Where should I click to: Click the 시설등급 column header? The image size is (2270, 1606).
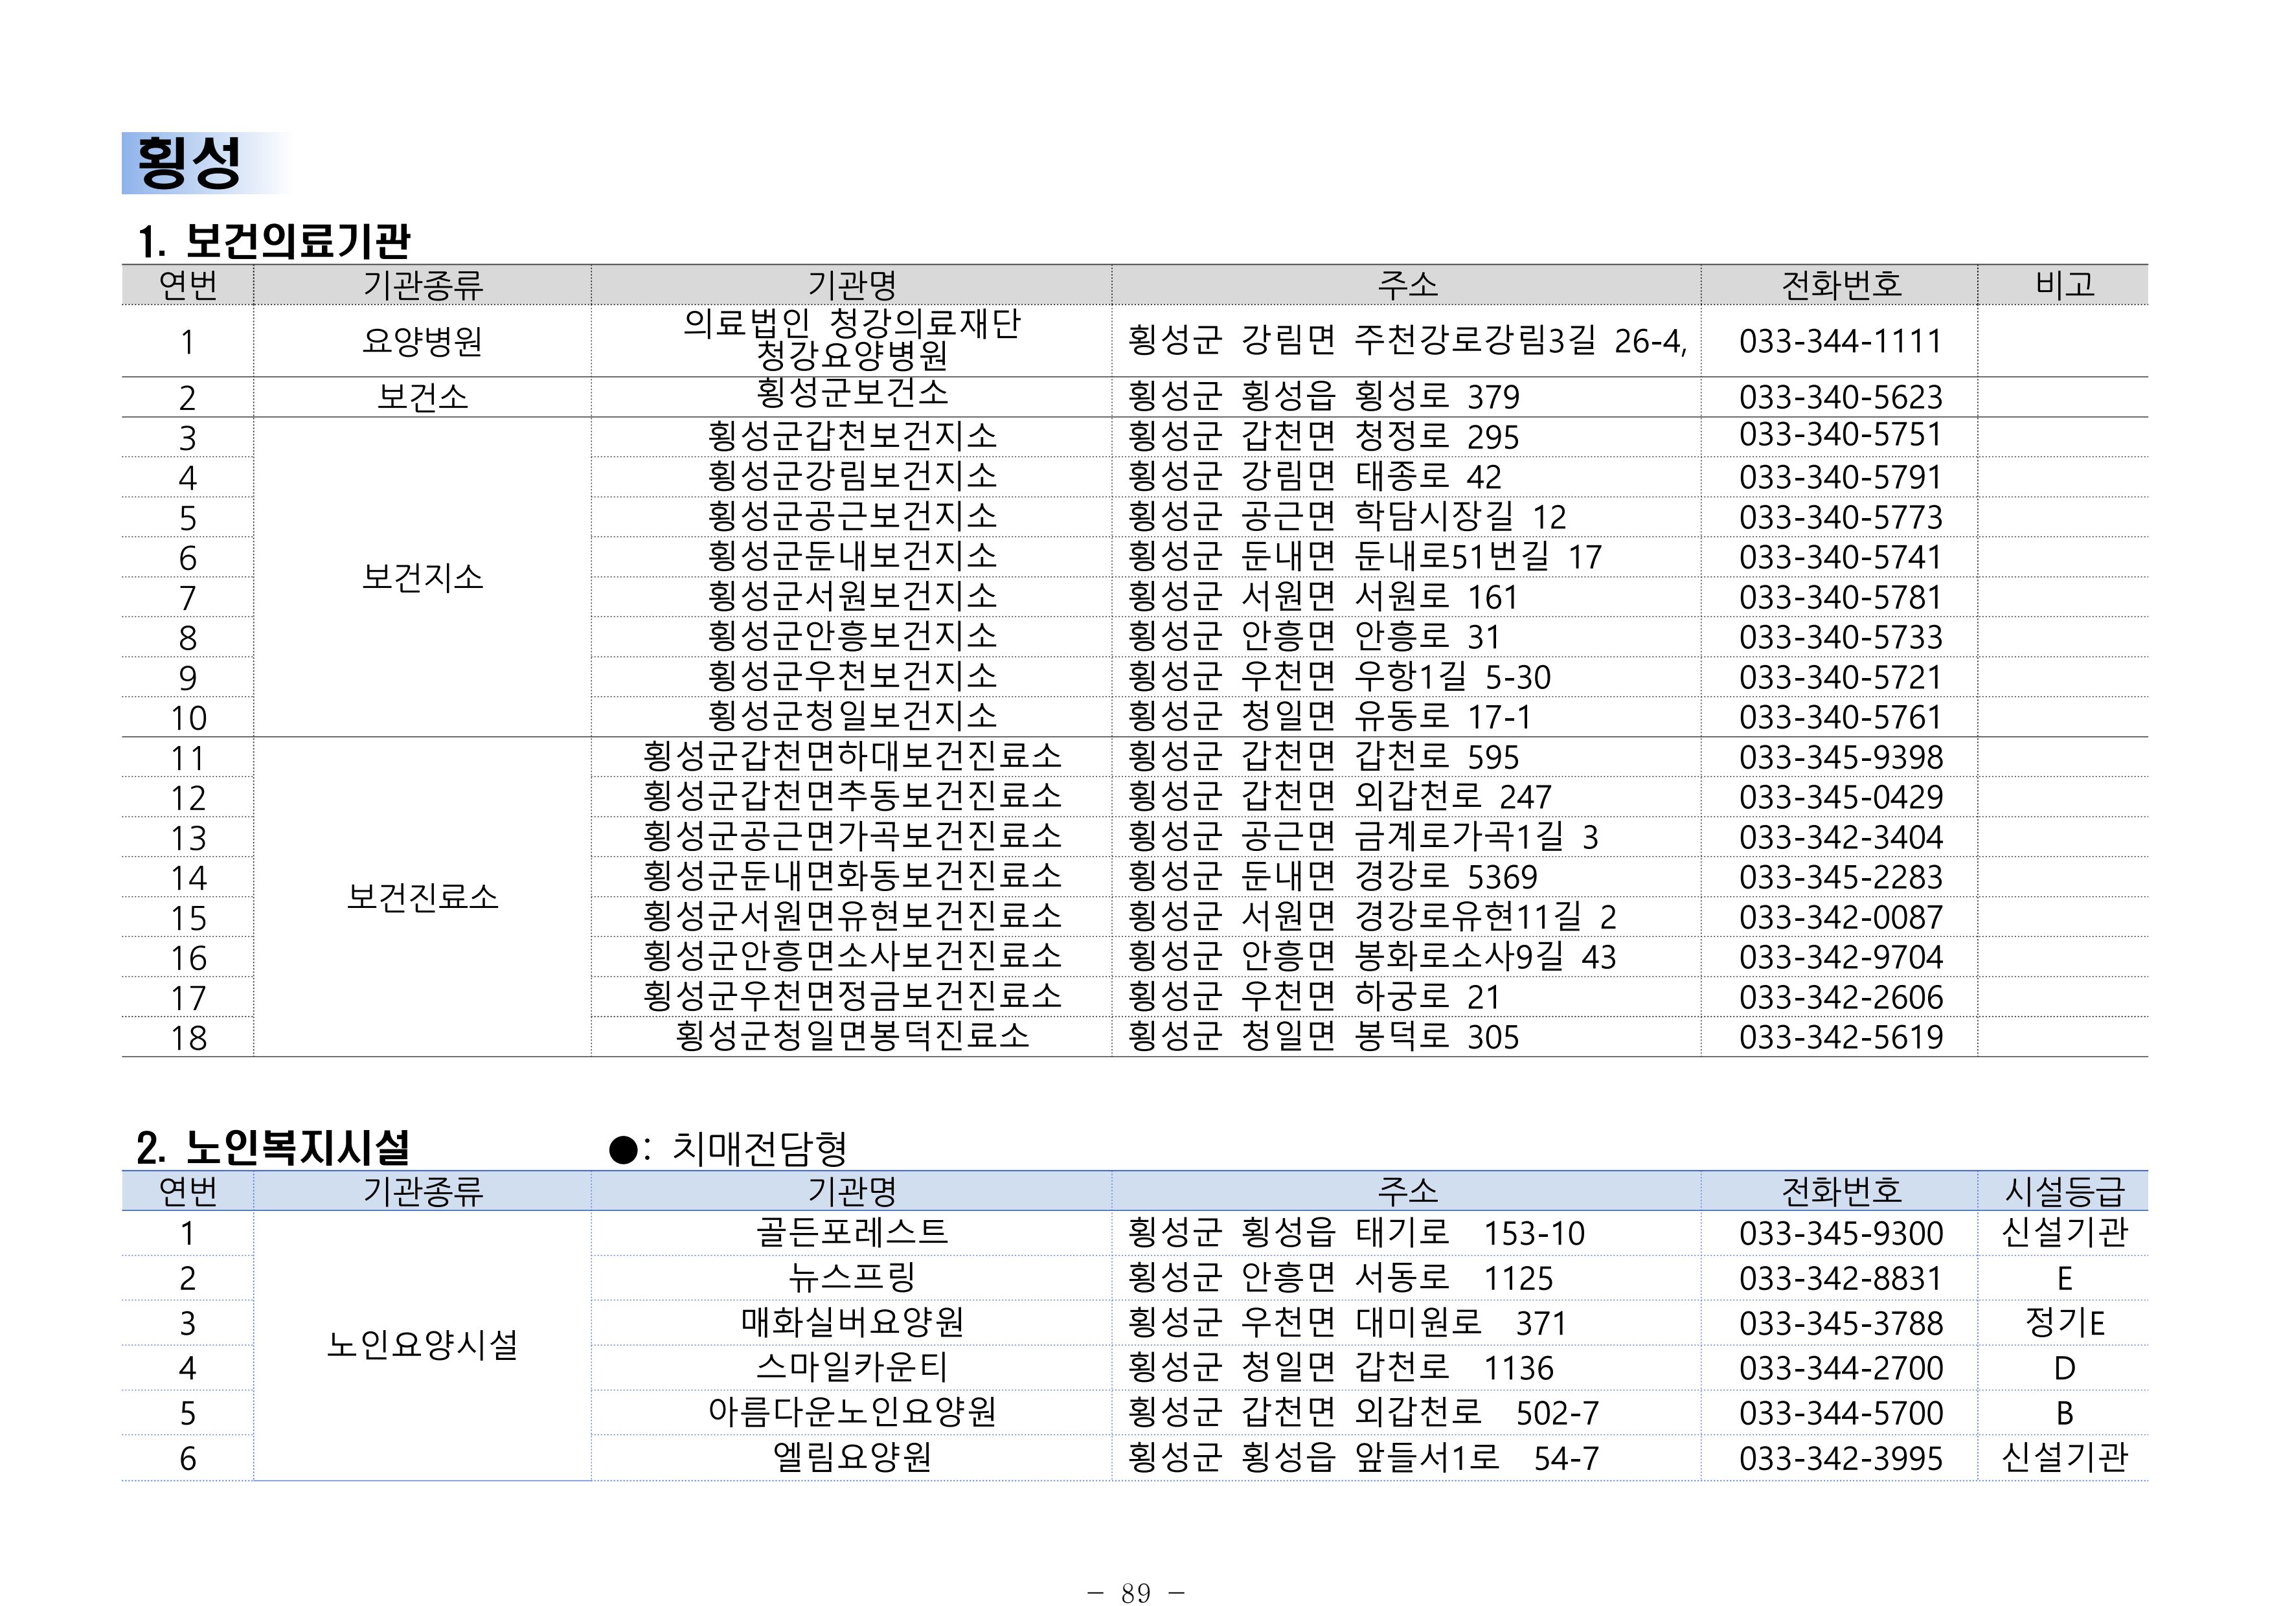click(x=2064, y=1192)
